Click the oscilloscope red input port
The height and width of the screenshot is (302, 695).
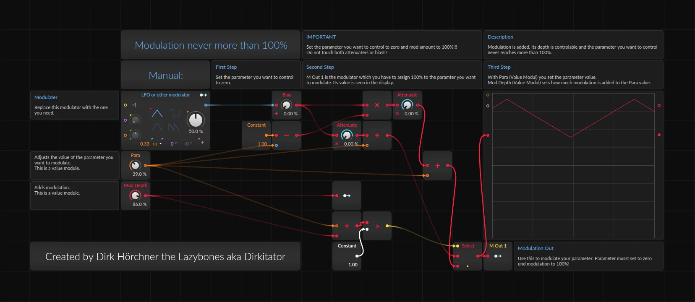point(488,135)
